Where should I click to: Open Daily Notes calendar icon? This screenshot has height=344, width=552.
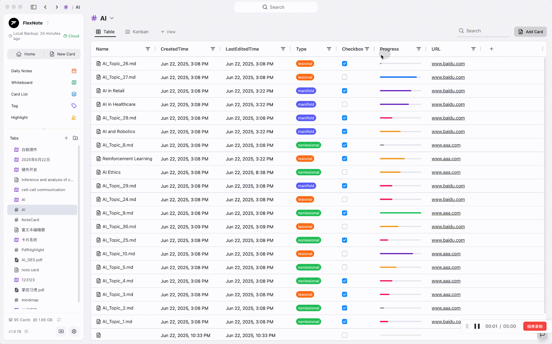[x=74, y=71]
